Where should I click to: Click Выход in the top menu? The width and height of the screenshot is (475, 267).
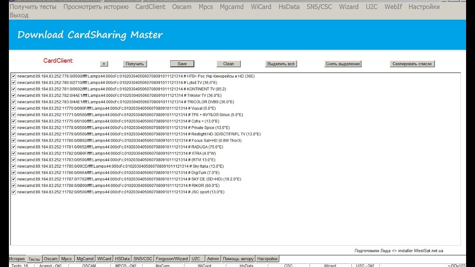pos(19,15)
